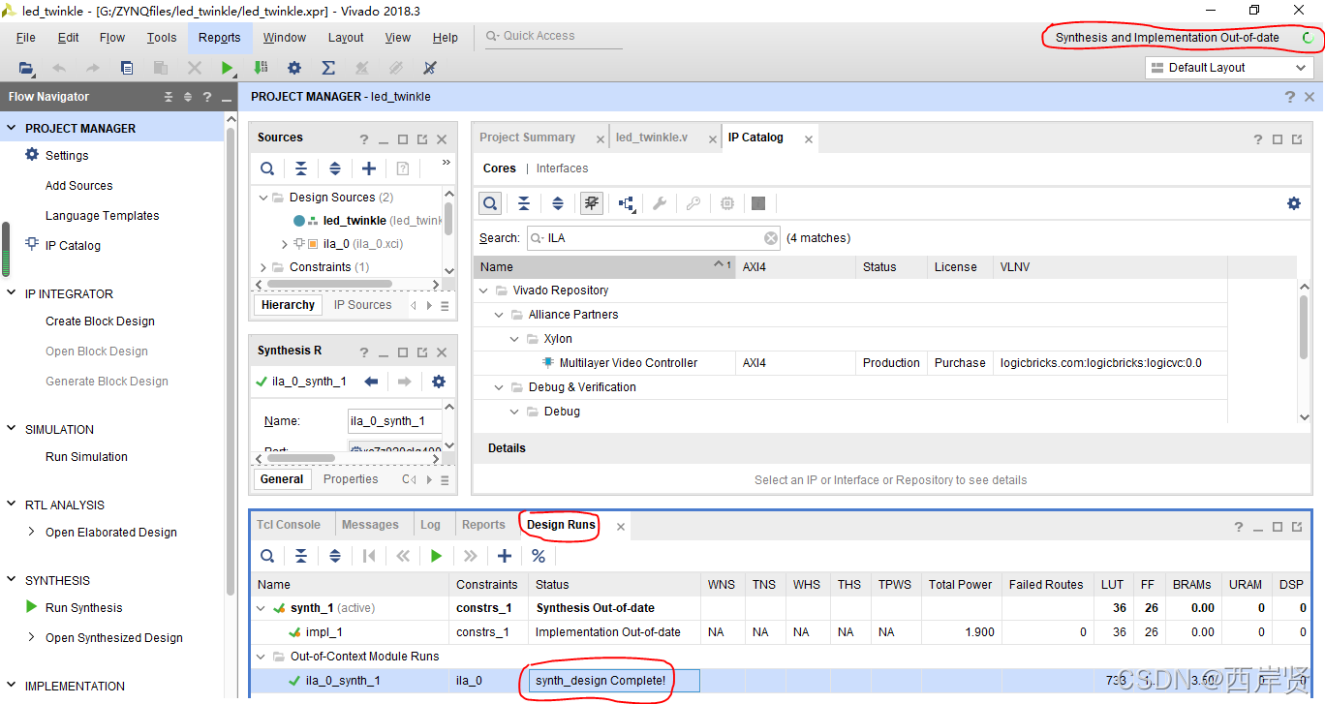This screenshot has height=704, width=1325.
Task: Expand Open Synthesized Design item
Action: (x=32, y=637)
